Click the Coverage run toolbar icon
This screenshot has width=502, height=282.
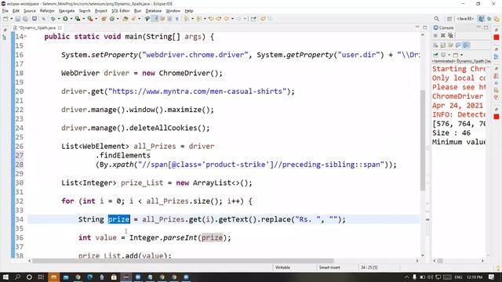[x=77, y=19]
